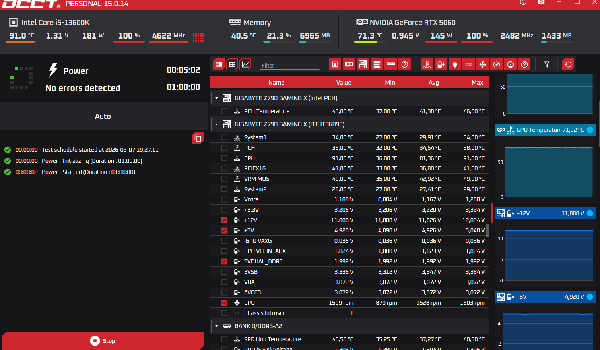Switch to the graph monitoring view icon
Image resolution: width=600 pixels, height=350 pixels.
pyautogui.click(x=246, y=64)
